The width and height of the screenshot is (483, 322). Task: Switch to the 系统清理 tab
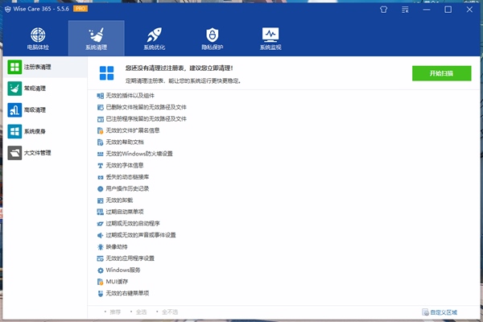click(97, 39)
